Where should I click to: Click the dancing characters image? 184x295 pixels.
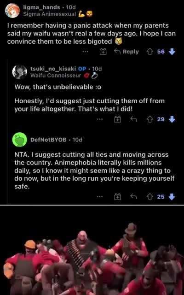[92, 250]
